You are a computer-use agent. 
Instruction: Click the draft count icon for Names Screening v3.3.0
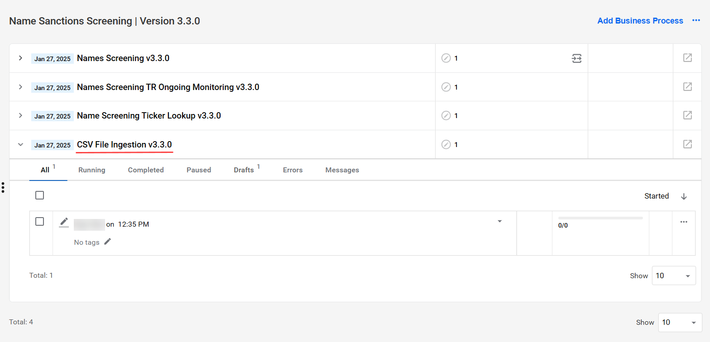click(446, 58)
